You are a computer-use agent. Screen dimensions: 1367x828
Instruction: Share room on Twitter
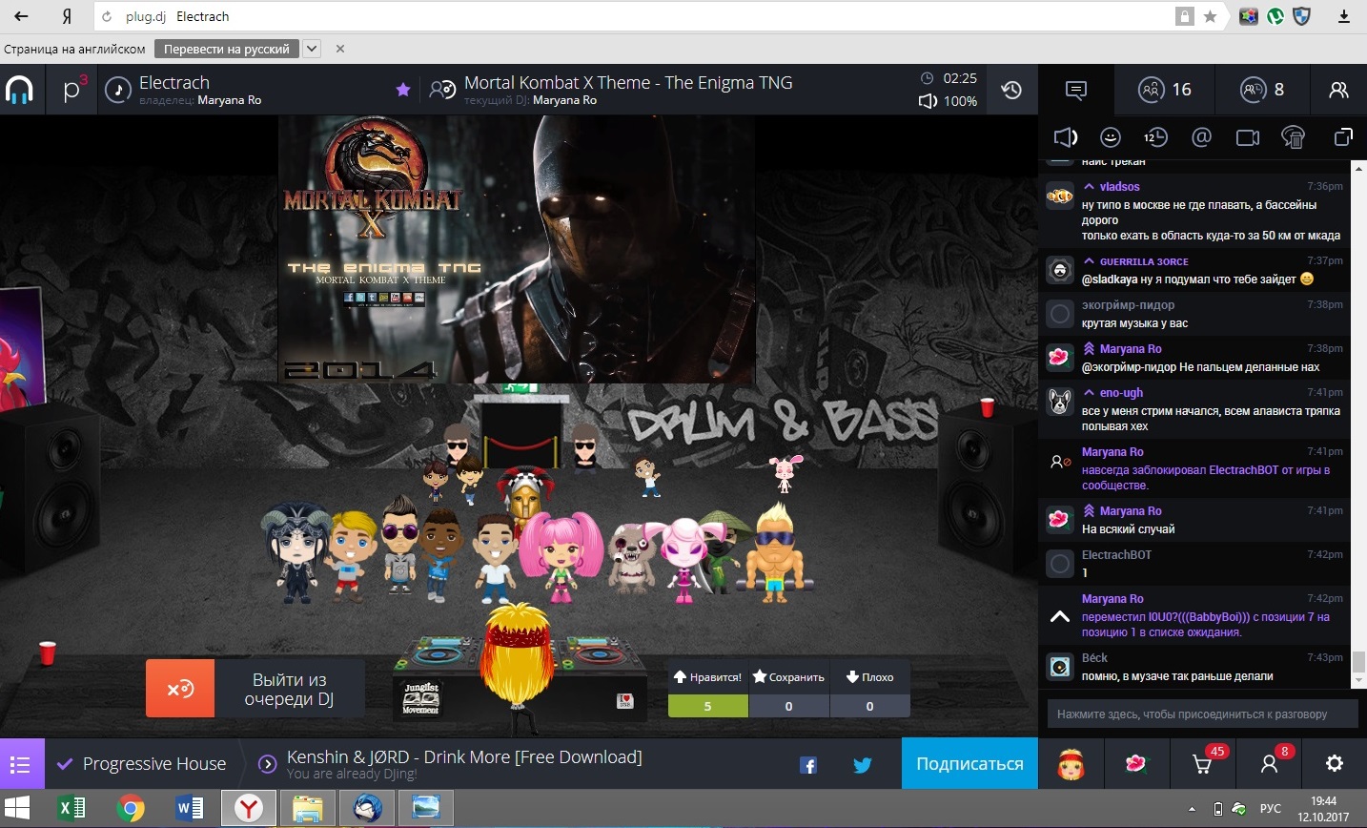point(863,765)
